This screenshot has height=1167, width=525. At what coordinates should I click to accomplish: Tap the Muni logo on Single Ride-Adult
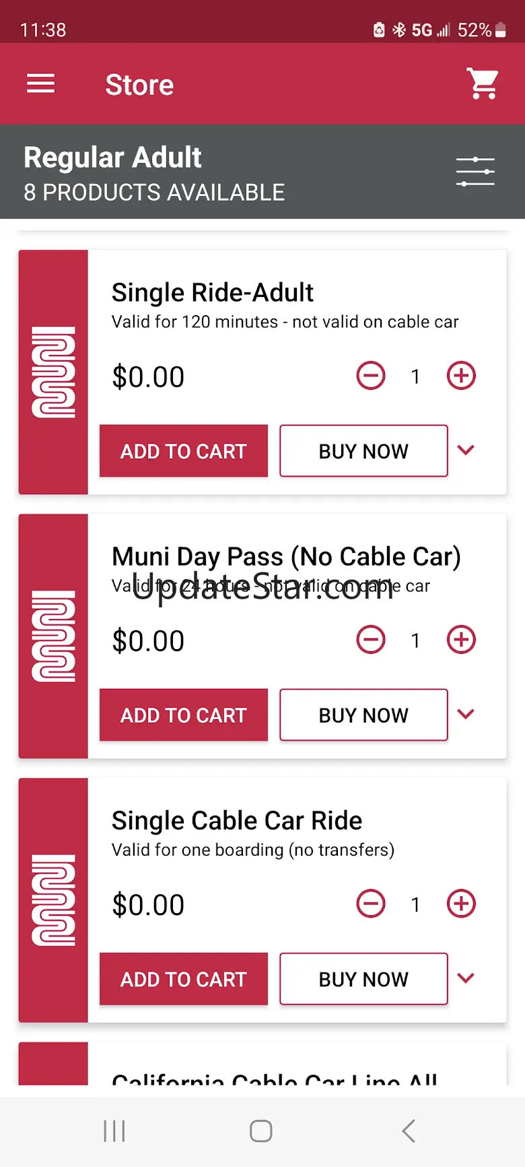click(x=53, y=372)
